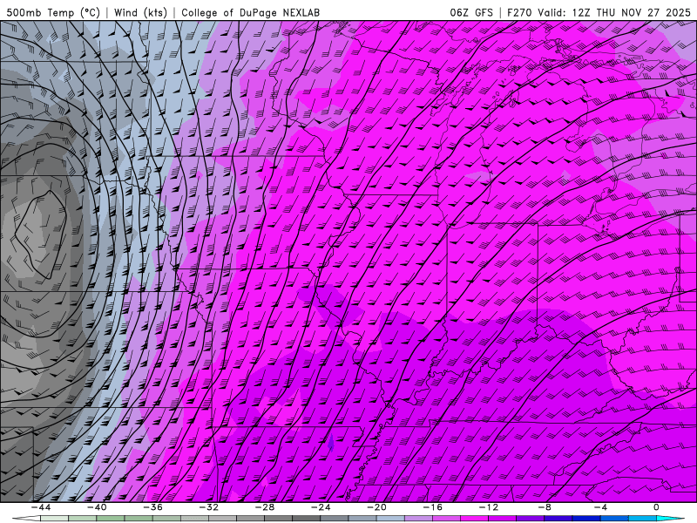Viewport: 697px width, 523px height.
Task: Click the -4 colorbar label
Action: coord(600,507)
